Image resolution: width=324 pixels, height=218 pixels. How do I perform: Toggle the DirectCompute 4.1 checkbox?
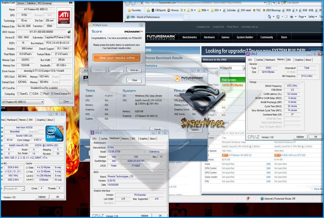pos(52,94)
